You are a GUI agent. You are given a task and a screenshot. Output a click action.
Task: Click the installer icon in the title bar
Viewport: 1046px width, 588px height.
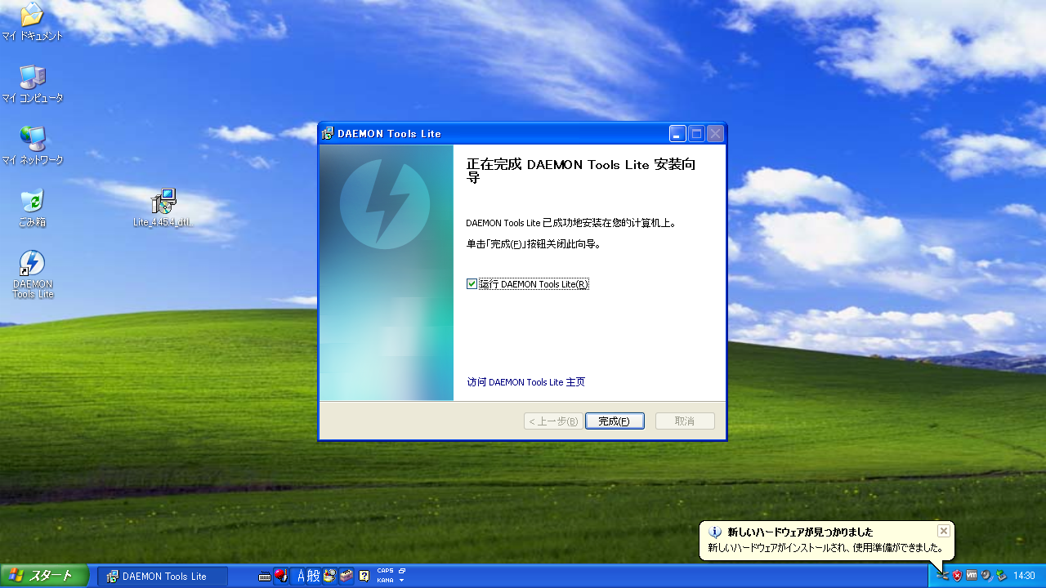coord(328,134)
